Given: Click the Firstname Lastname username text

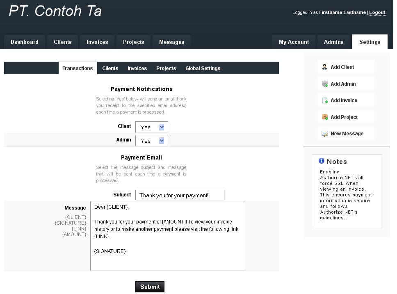Looking at the screenshot, I should point(342,12).
